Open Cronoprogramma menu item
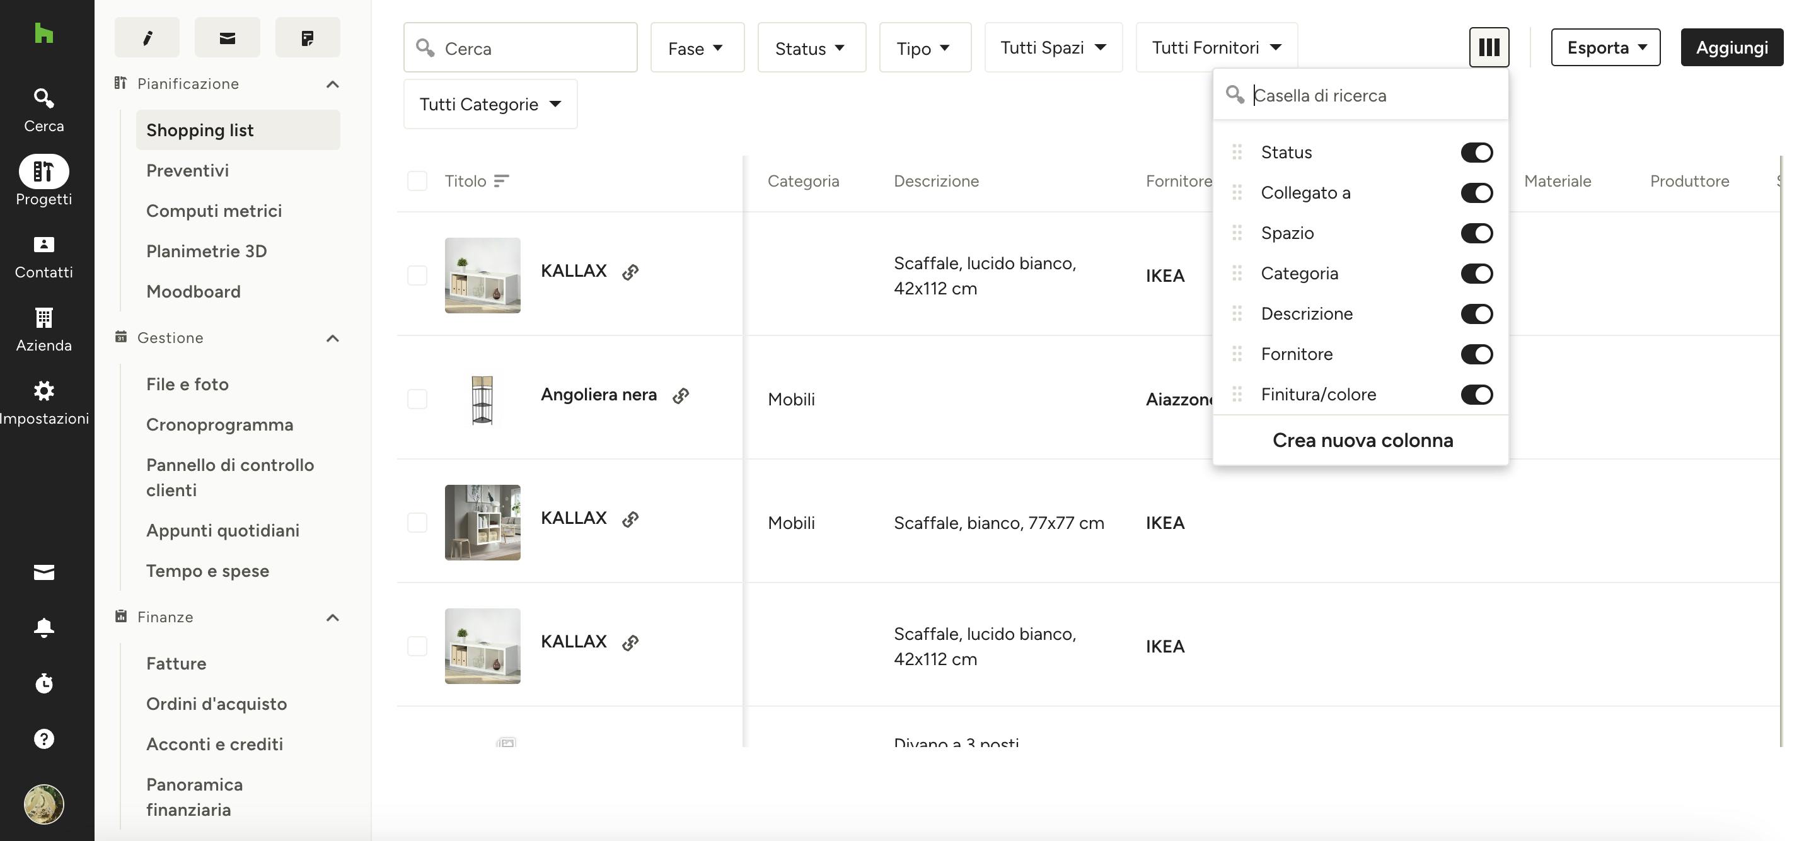 (x=220, y=424)
